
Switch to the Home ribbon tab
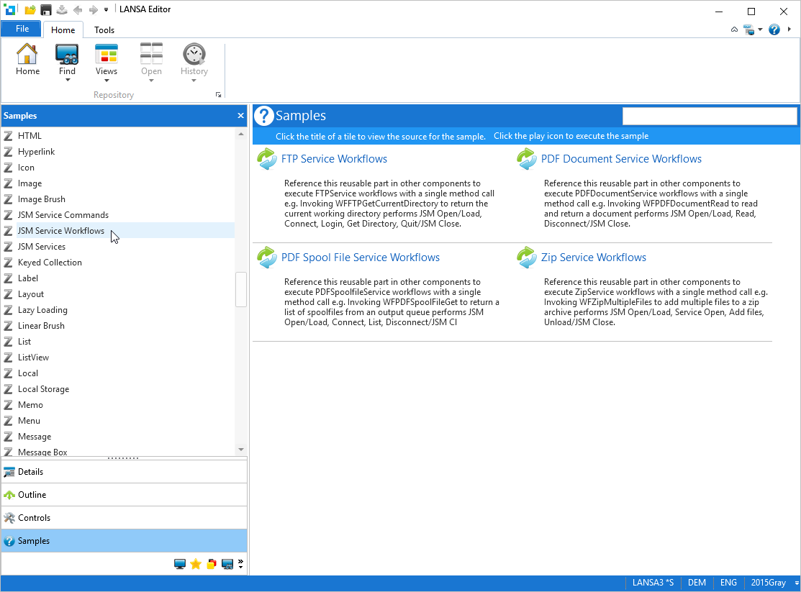pos(63,29)
